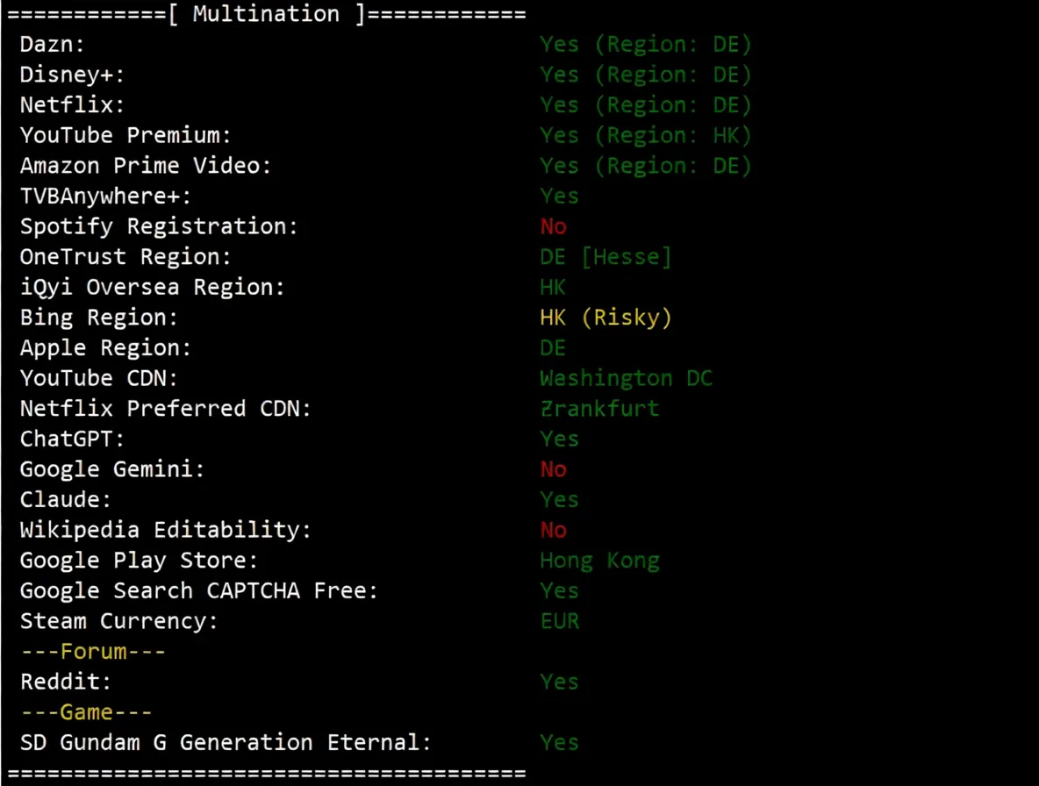This screenshot has width=1039, height=786.
Task: Select the 'EUR' currency value
Action: (x=560, y=621)
